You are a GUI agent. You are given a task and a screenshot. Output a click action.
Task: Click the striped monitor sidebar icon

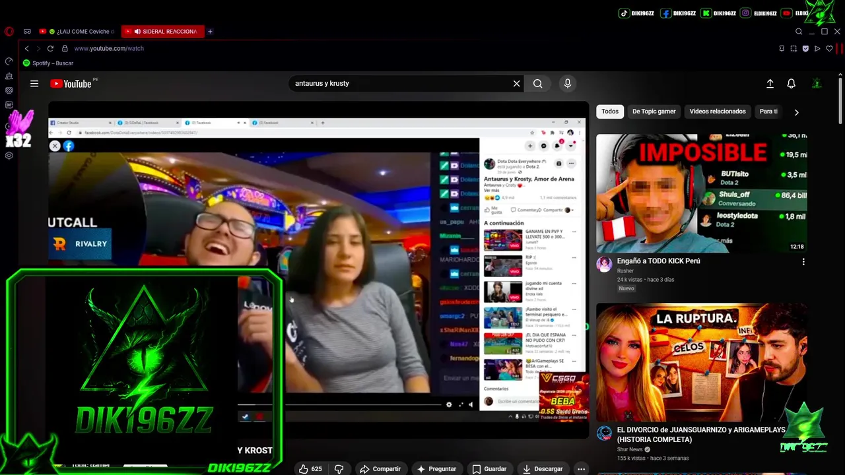[x=9, y=90]
